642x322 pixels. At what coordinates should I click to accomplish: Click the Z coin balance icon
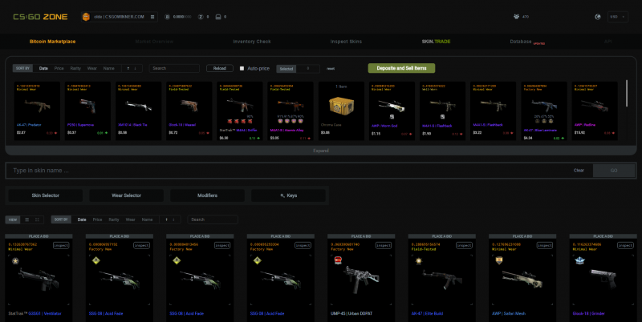(201, 17)
